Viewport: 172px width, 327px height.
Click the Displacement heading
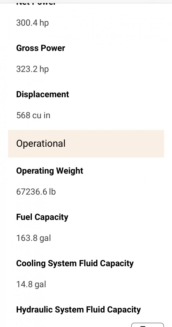click(x=43, y=94)
